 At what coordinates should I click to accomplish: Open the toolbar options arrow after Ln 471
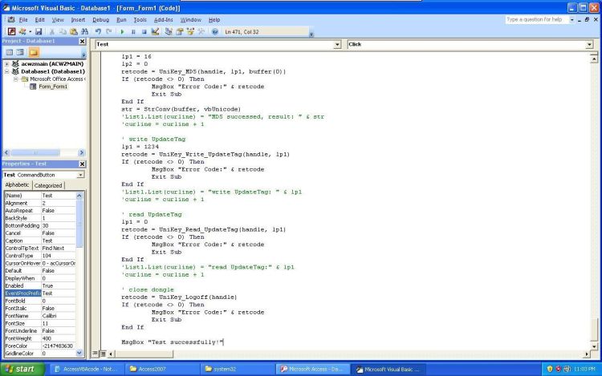pyautogui.click(x=311, y=34)
